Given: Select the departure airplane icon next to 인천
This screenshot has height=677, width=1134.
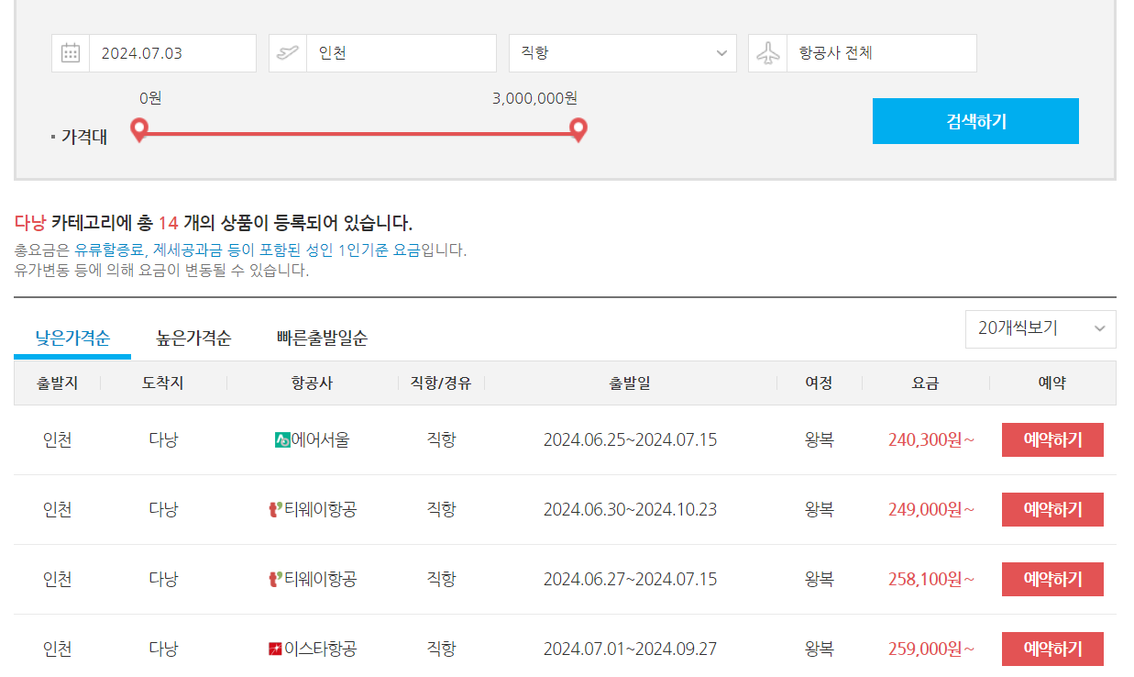Looking at the screenshot, I should (287, 52).
